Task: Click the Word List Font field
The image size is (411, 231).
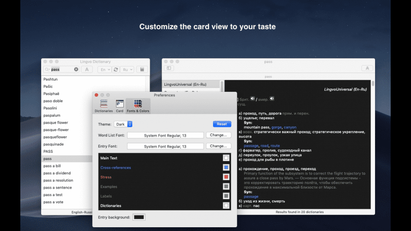Action: pos(165,135)
